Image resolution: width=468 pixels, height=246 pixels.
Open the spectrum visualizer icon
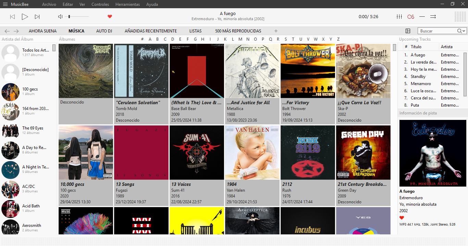[x=460, y=16]
